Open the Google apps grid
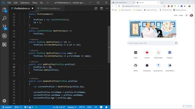Screen dimensions: 195x109 click(x=186, y=15)
